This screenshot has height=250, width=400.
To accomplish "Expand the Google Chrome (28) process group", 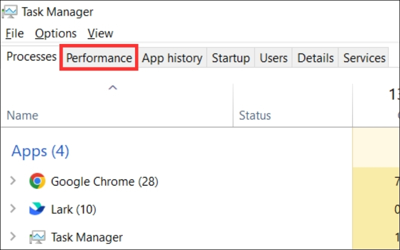I will [x=13, y=181].
